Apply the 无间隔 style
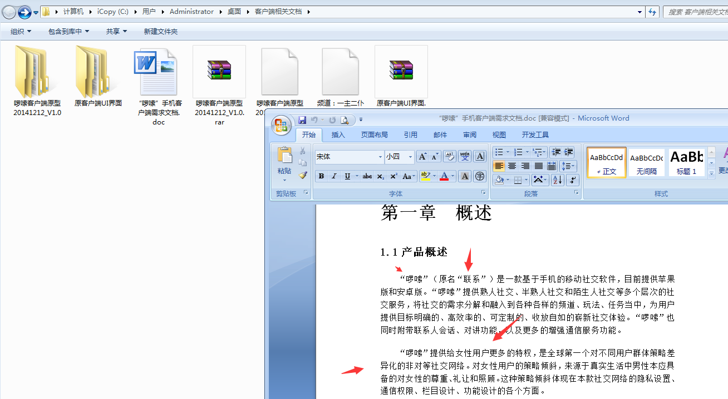 point(646,162)
